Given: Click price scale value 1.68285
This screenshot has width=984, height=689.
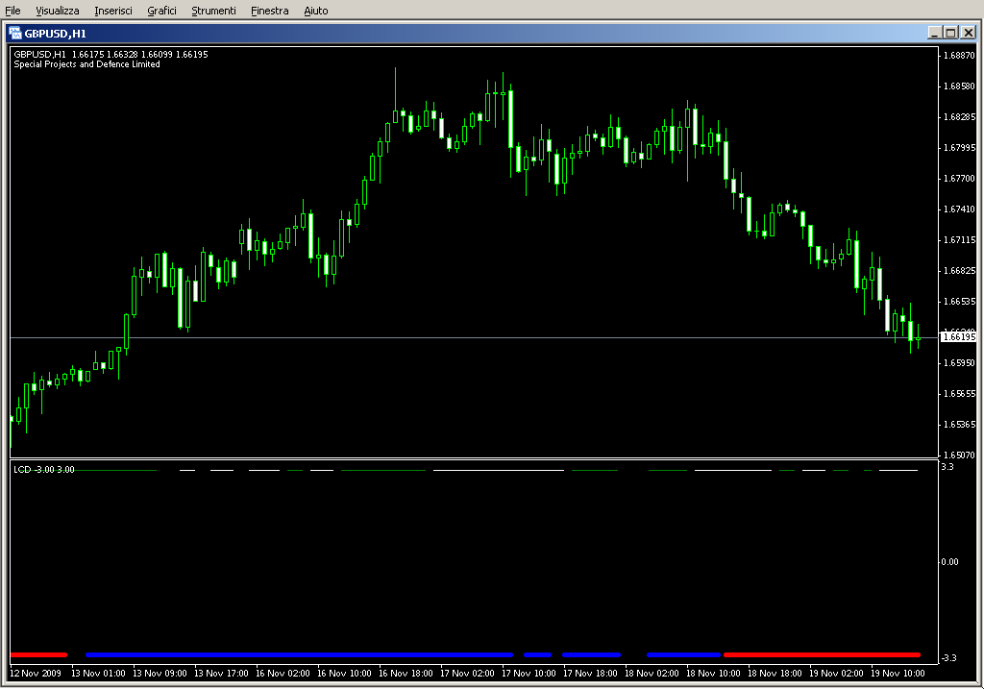Looking at the screenshot, I should pyautogui.click(x=960, y=116).
